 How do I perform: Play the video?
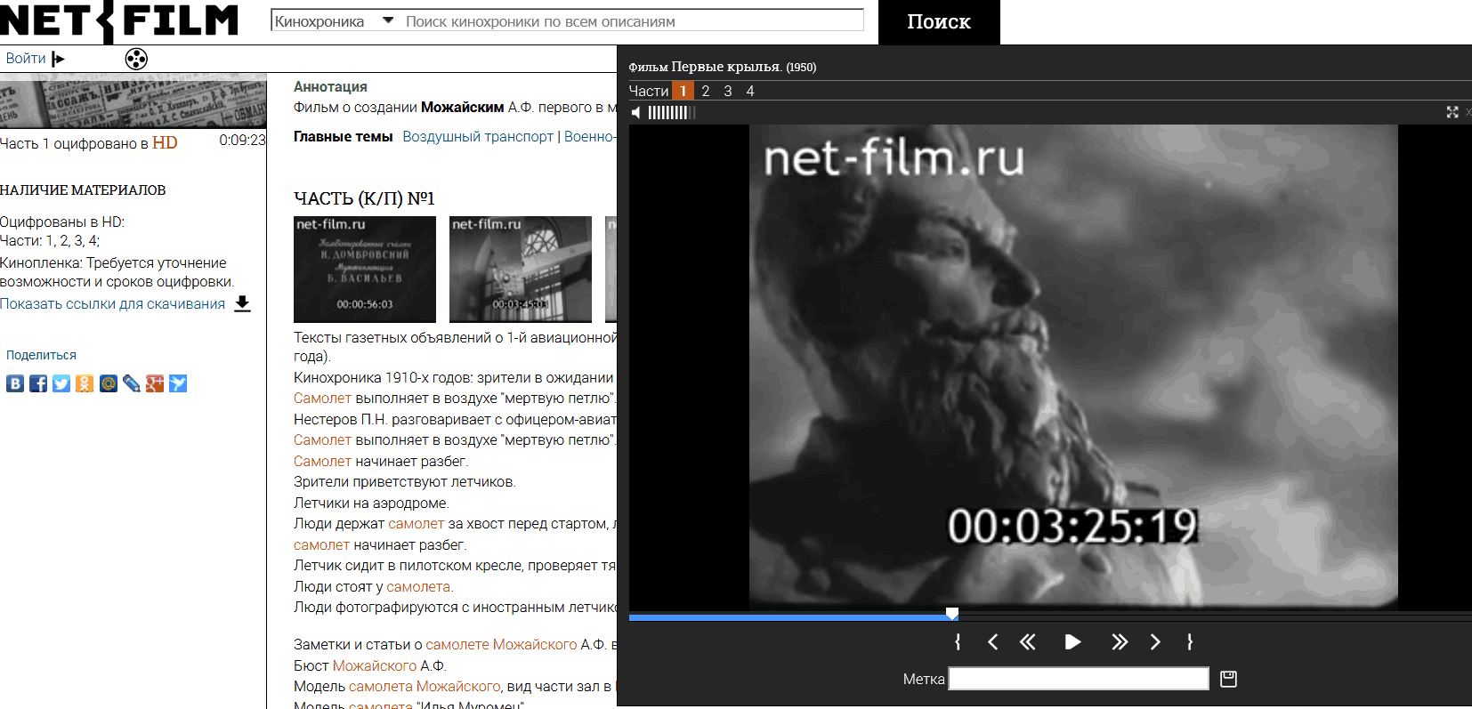pos(1073,641)
